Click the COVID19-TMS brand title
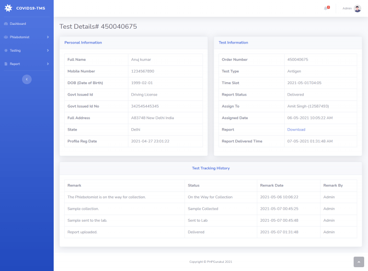 (x=30, y=8)
